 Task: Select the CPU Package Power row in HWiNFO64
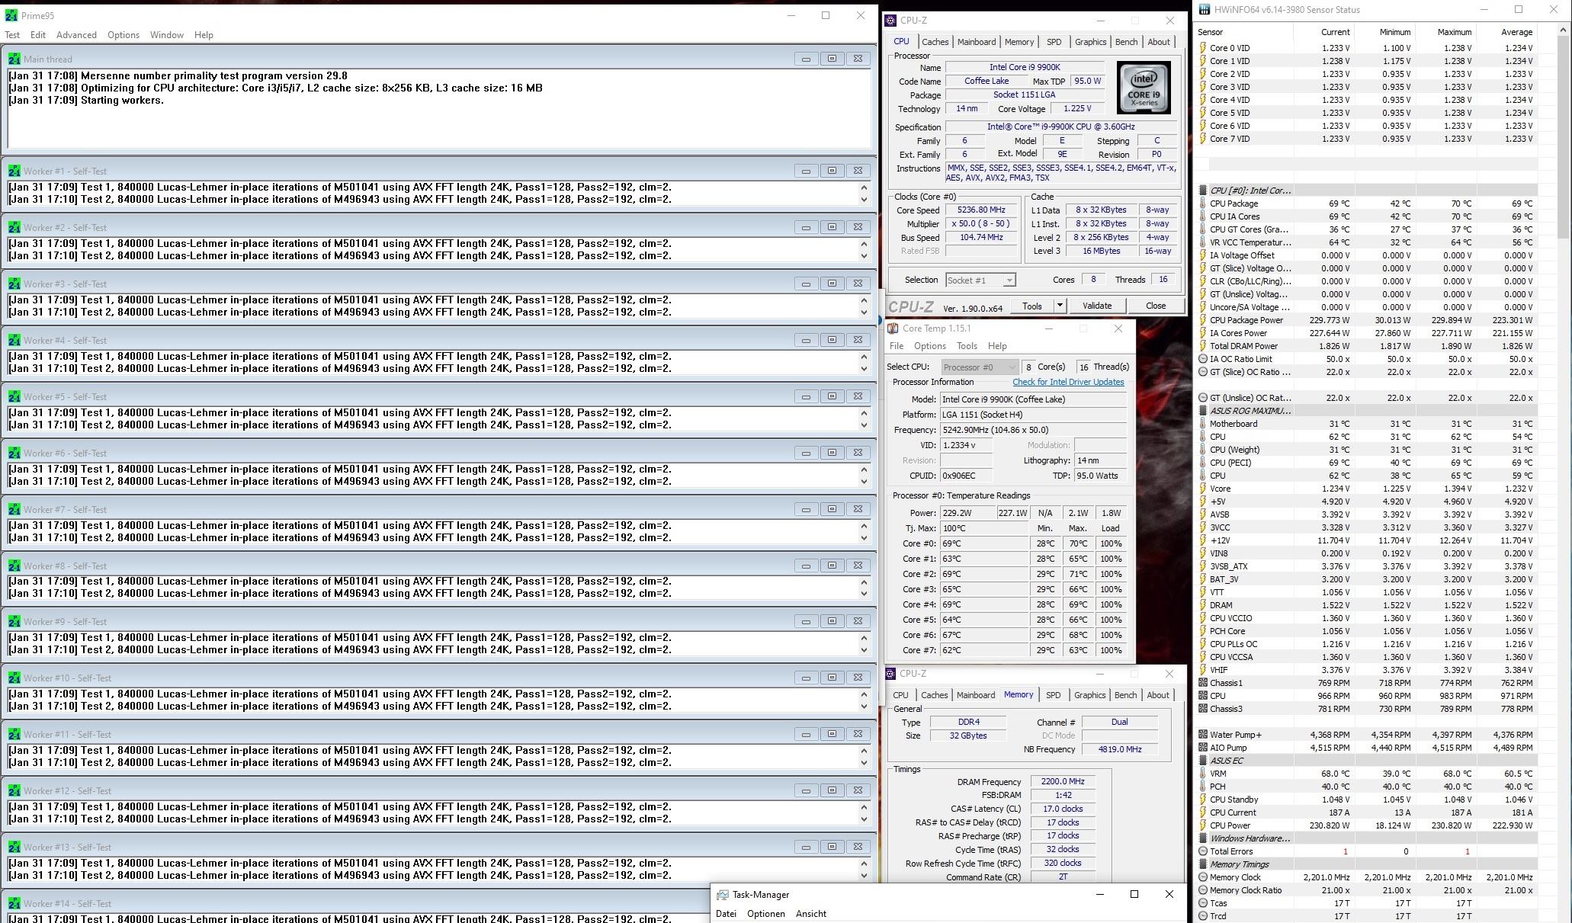[x=1366, y=320]
